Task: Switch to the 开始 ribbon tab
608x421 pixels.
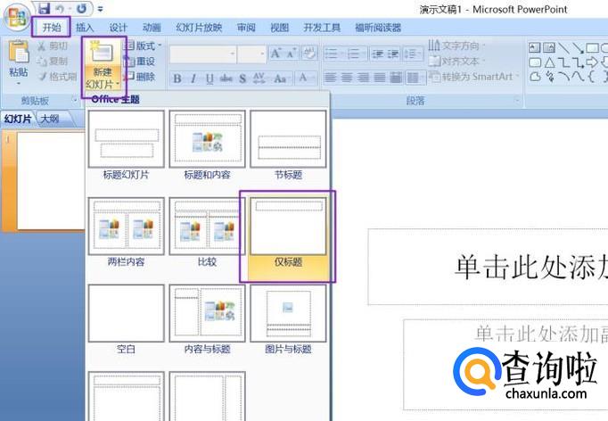Action: click(x=52, y=28)
